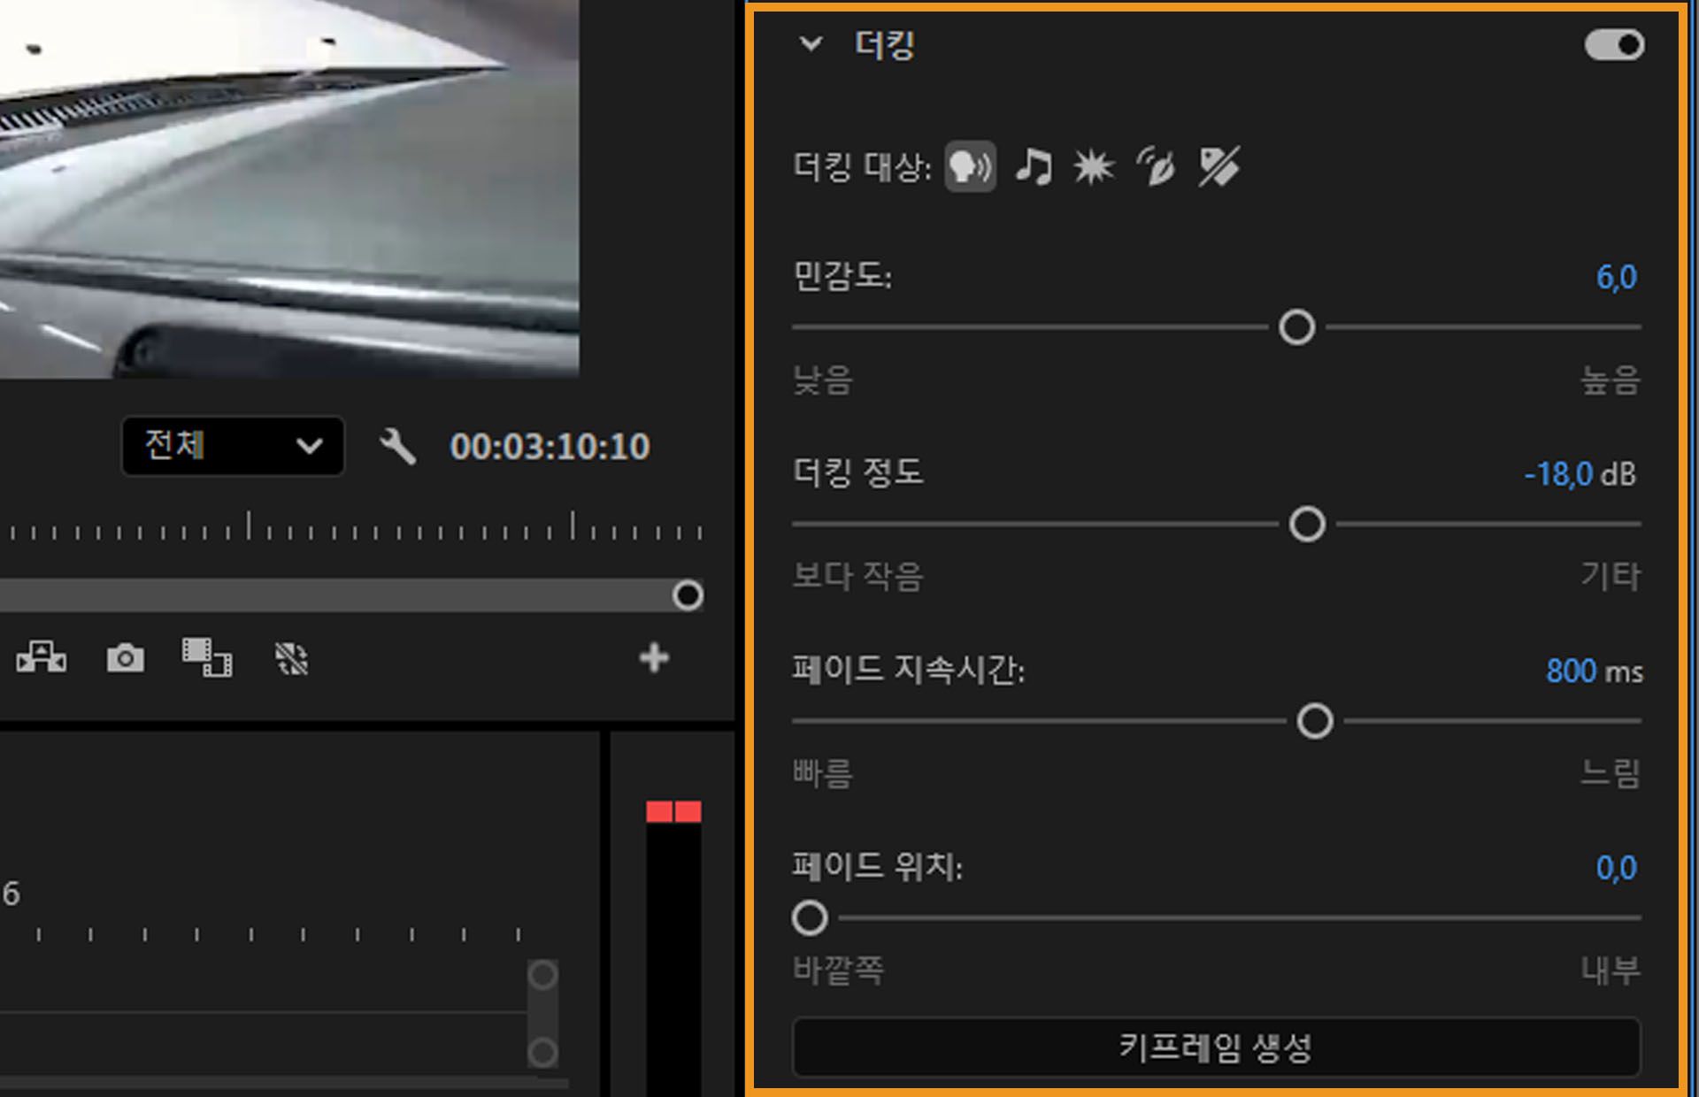Select the ambience ducking target icon
This screenshot has height=1097, width=1699.
1155,166
